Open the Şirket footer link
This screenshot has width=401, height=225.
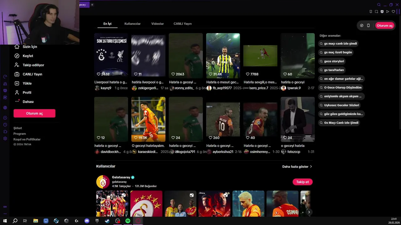18,128
